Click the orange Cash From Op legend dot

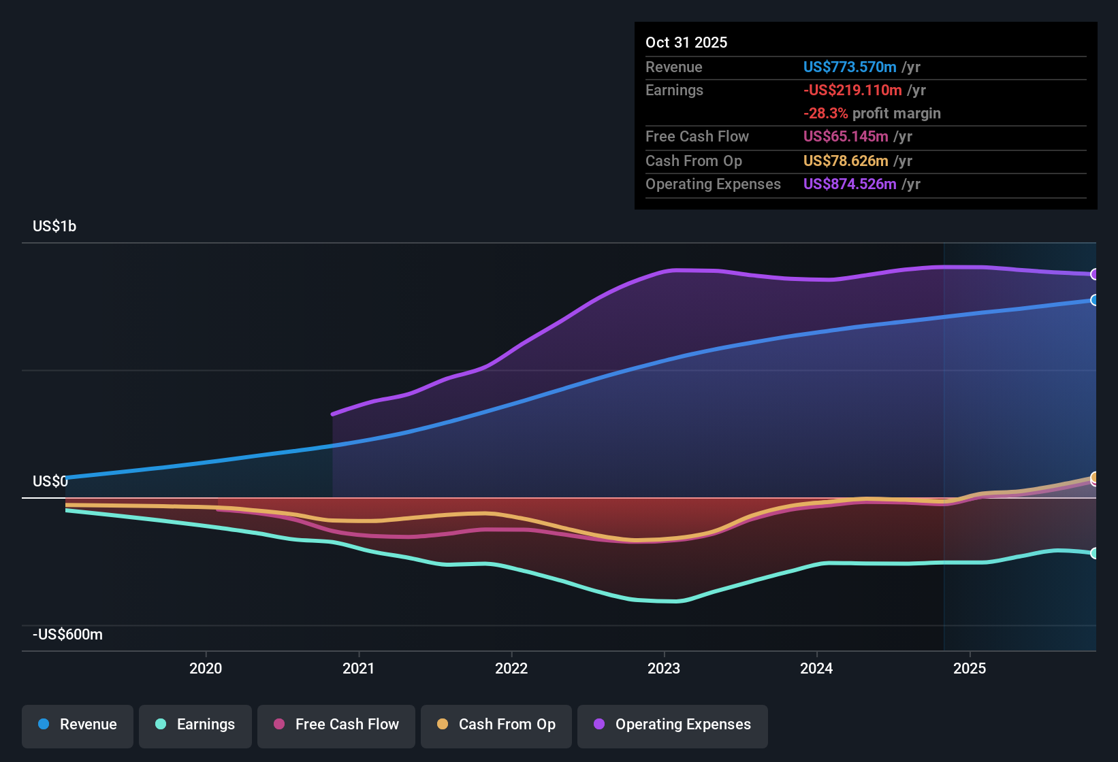click(x=443, y=725)
